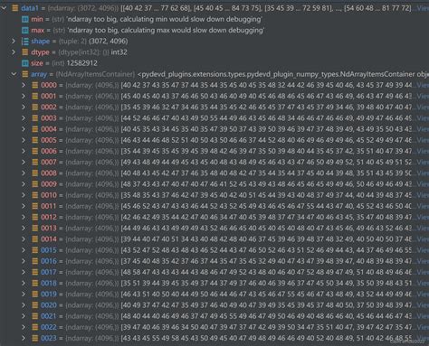Click the icon of row 0003
Viewport: 429px width, 346px height.
(35, 118)
